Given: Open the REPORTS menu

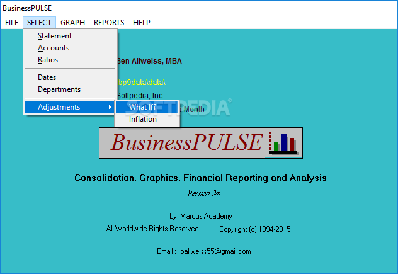Looking at the screenshot, I should (x=109, y=23).
